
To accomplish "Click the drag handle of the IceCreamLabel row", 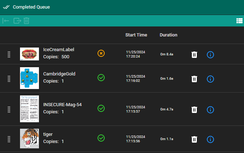I will 9,54.
